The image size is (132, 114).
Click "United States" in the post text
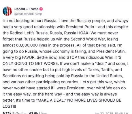110,76
